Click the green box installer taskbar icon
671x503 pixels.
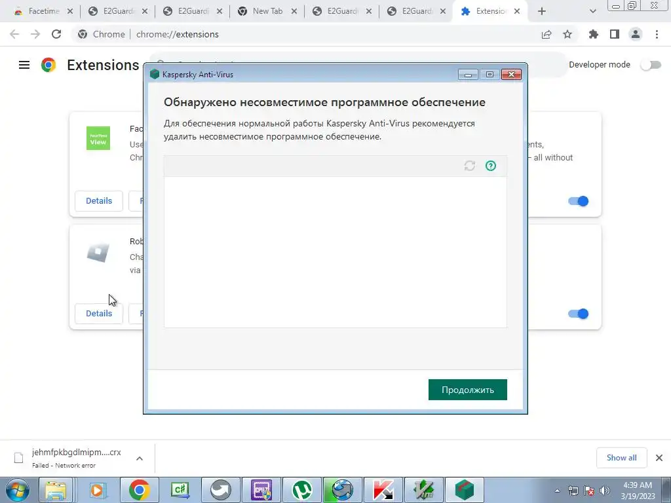coord(465,490)
